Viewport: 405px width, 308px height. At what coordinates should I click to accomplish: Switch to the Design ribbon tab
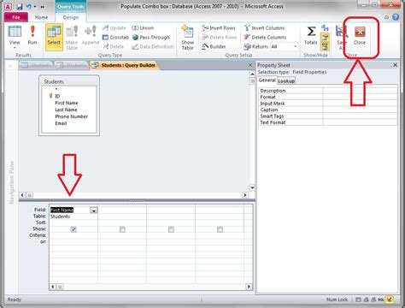pyautogui.click(x=71, y=17)
